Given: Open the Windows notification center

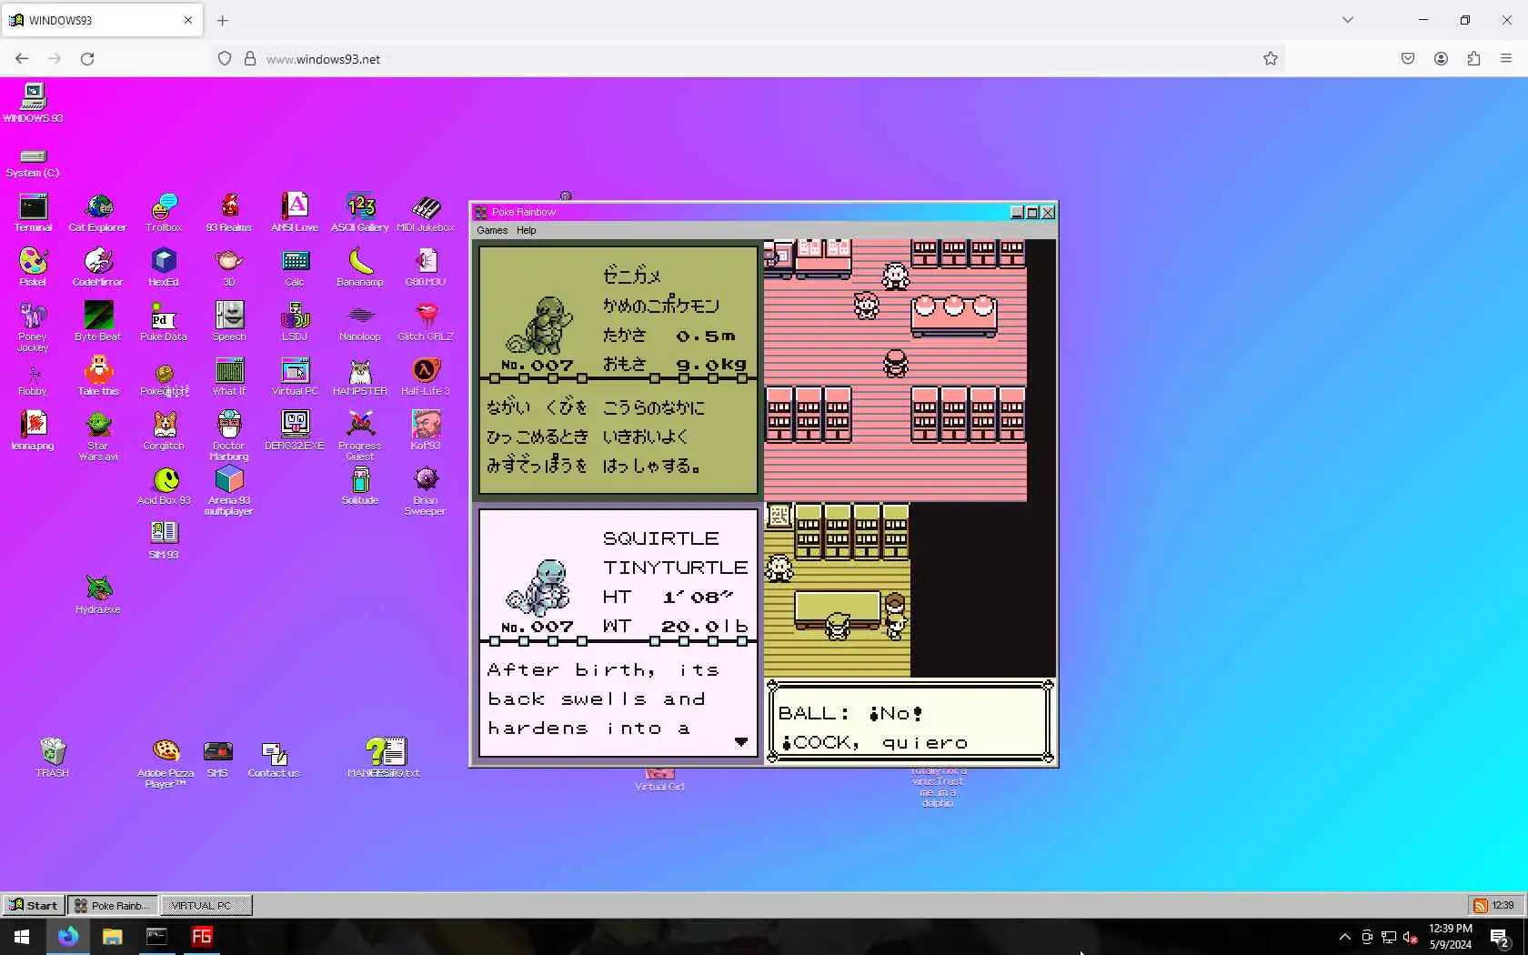Looking at the screenshot, I should click(1501, 937).
